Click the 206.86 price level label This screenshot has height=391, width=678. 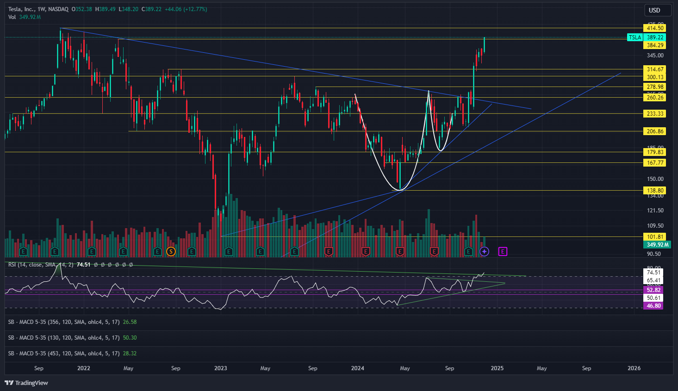coord(655,131)
